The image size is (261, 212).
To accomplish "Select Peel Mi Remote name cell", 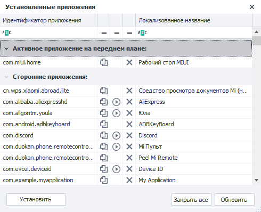I will pos(194,158).
